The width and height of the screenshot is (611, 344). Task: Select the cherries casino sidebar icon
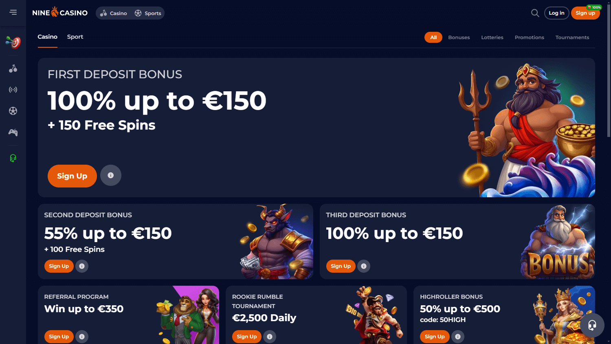[x=13, y=68]
